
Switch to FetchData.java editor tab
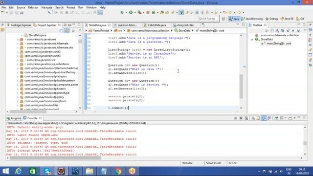tap(156, 25)
